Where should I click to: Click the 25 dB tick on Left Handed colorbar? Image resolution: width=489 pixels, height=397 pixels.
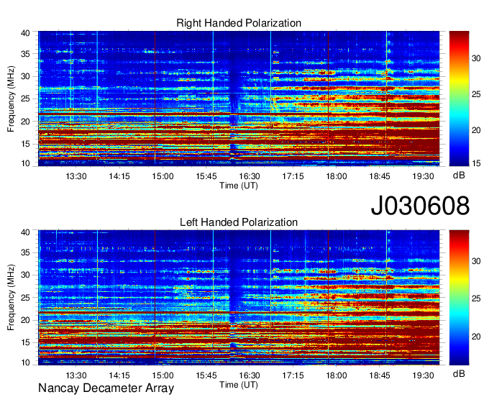coord(476,298)
